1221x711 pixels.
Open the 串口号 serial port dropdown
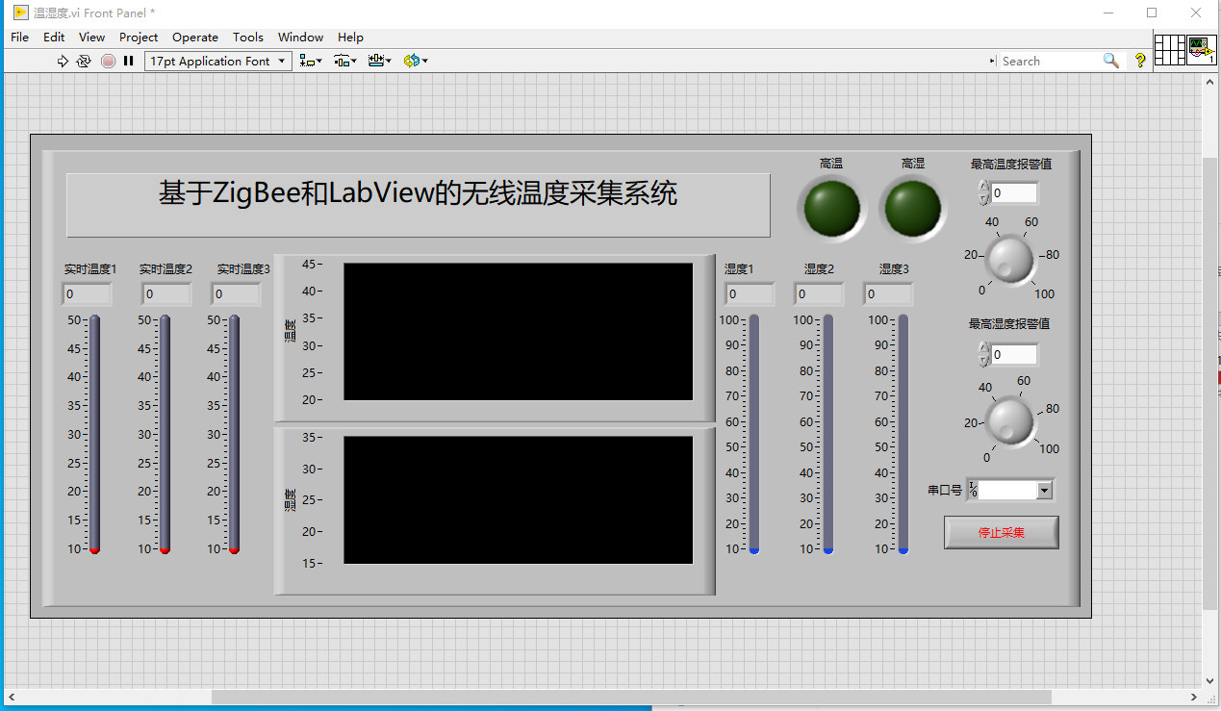click(1046, 490)
